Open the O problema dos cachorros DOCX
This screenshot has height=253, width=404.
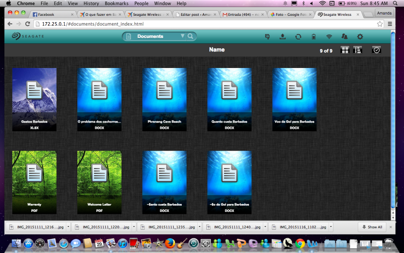(99, 100)
